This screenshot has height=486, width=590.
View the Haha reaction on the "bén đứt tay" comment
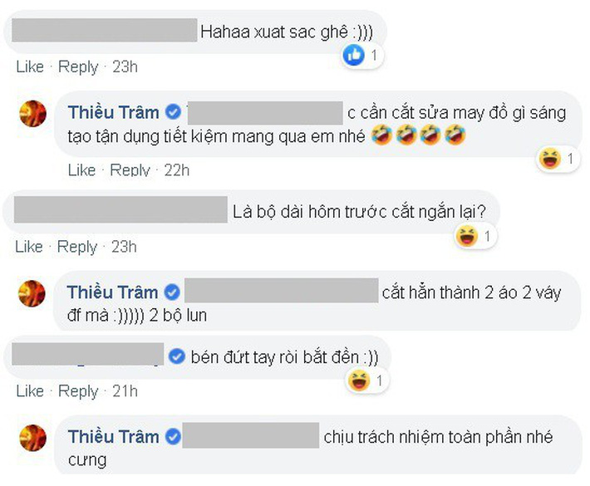point(360,381)
